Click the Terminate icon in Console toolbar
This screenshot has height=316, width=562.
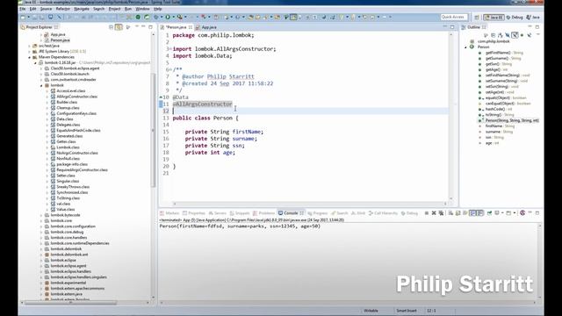(426, 213)
